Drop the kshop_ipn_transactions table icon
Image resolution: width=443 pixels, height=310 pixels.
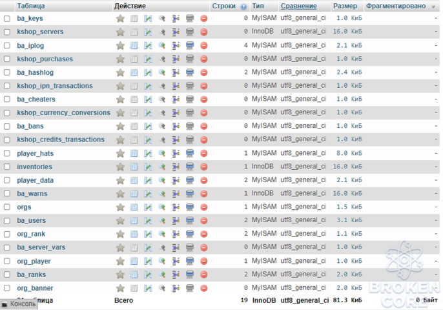203,86
